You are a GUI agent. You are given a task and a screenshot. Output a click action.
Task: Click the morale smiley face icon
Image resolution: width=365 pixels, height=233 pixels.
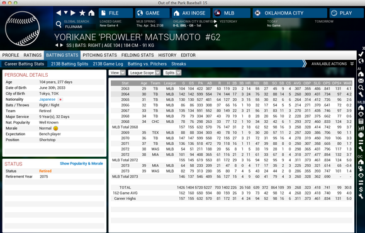coord(55,128)
